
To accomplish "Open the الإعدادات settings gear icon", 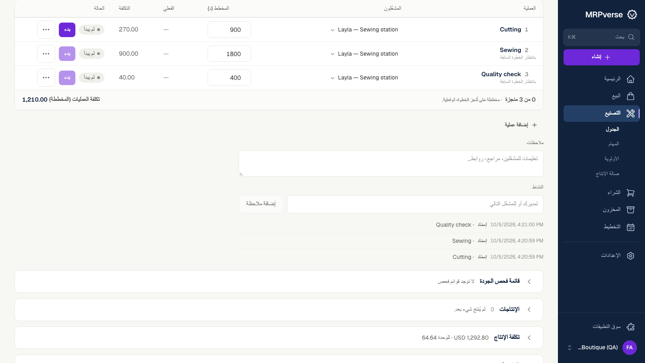I will point(631,256).
